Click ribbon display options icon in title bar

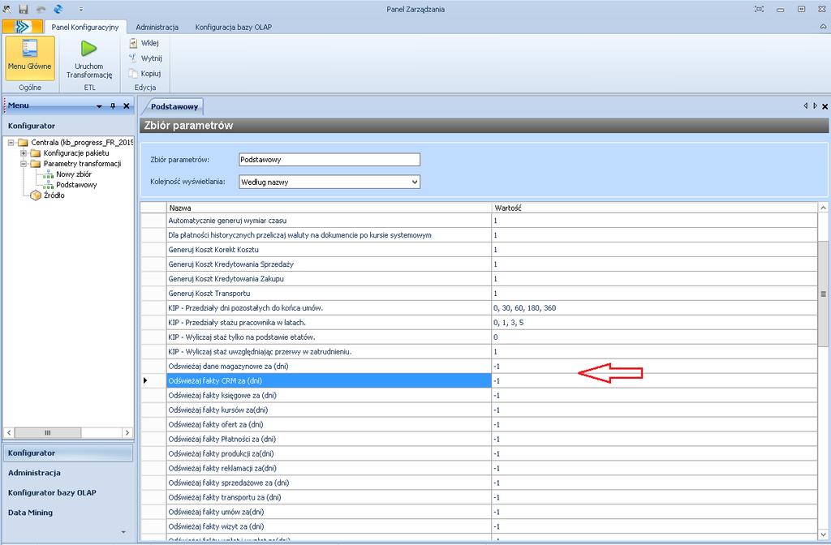click(x=760, y=9)
